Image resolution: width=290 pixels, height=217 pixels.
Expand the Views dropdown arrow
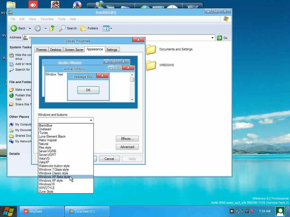point(111,29)
